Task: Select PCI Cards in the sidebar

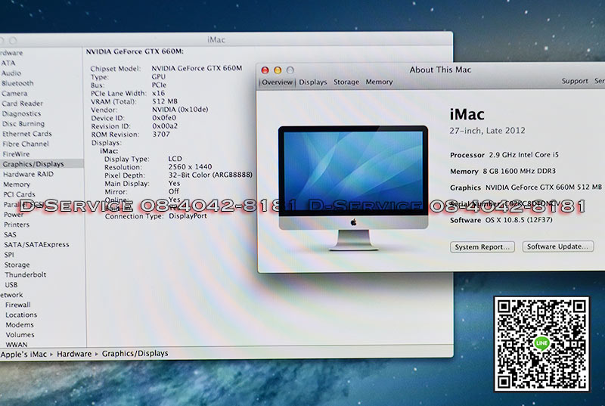Action: click(x=19, y=194)
